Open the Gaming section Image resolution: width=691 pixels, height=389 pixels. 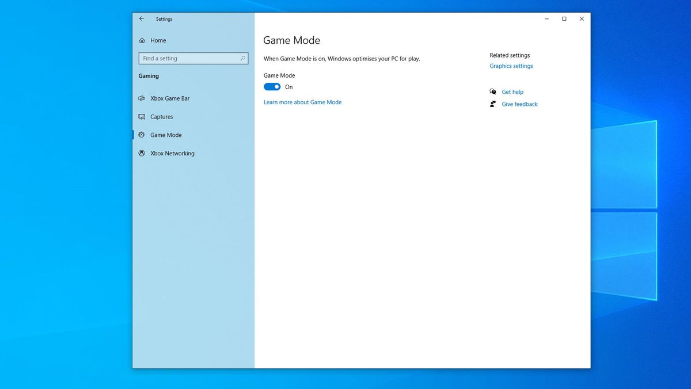(149, 75)
